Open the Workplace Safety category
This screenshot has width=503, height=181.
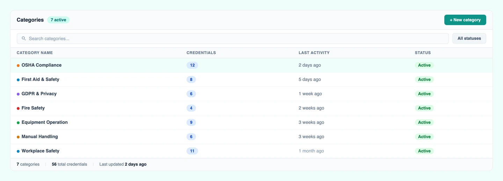tap(41, 151)
